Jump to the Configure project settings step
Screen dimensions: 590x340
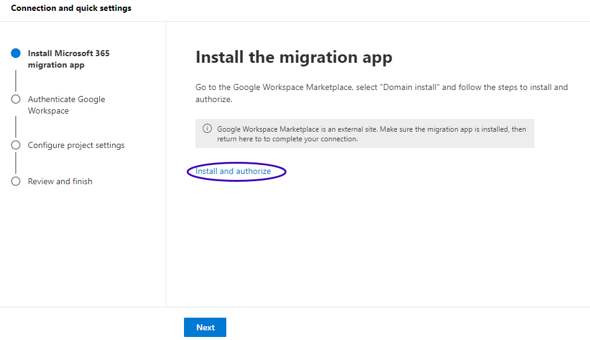coord(76,146)
